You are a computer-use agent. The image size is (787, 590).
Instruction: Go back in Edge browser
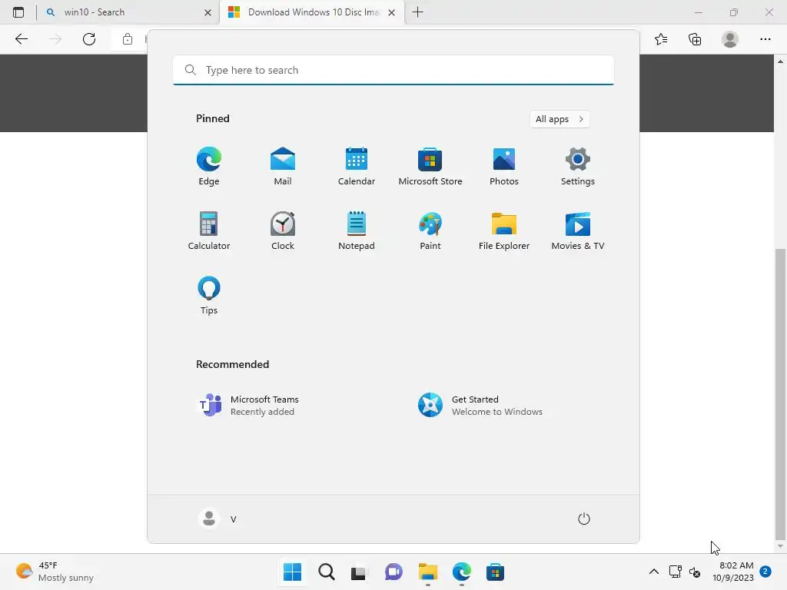point(22,39)
